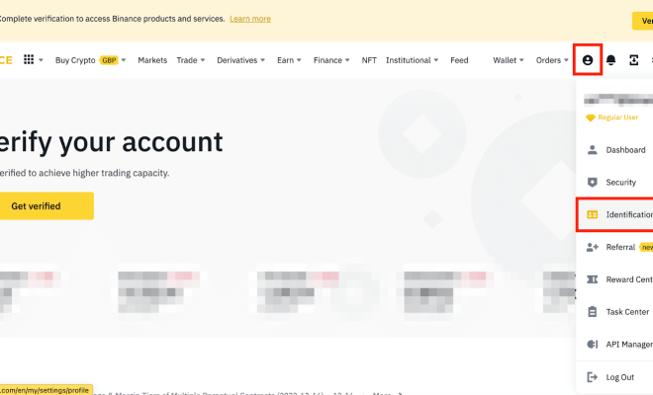Viewport: 653px width, 395px height.
Task: Open the NFT page
Action: click(369, 60)
